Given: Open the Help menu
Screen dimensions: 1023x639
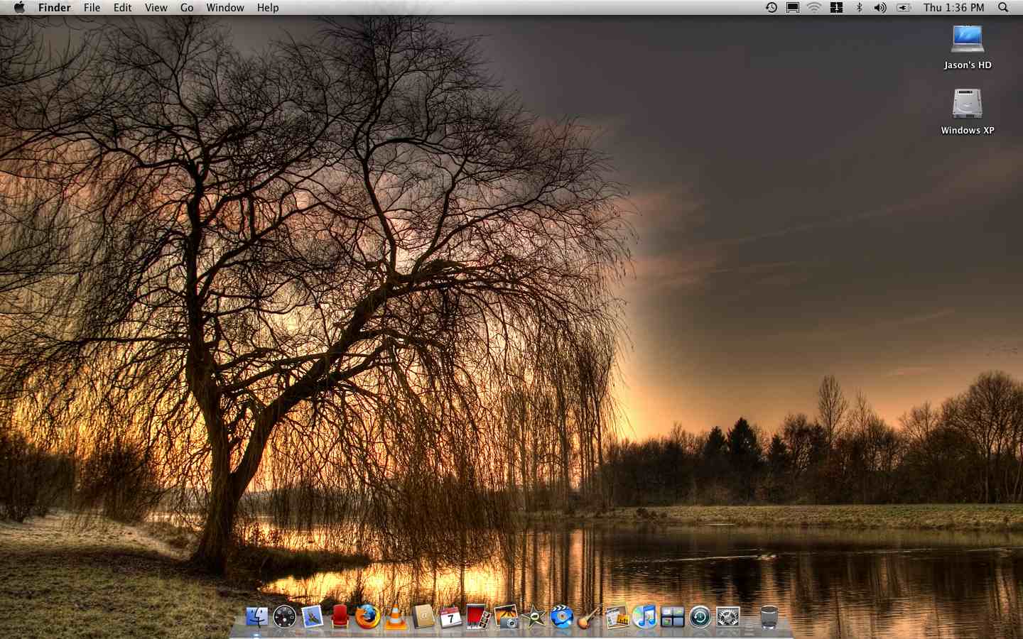Looking at the screenshot, I should [268, 8].
